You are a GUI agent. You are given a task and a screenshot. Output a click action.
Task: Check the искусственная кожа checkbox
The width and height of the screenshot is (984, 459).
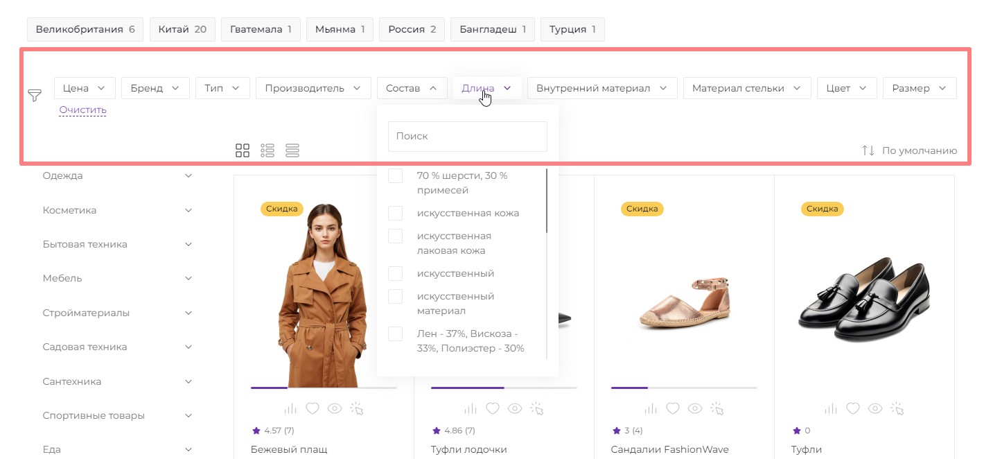395,213
